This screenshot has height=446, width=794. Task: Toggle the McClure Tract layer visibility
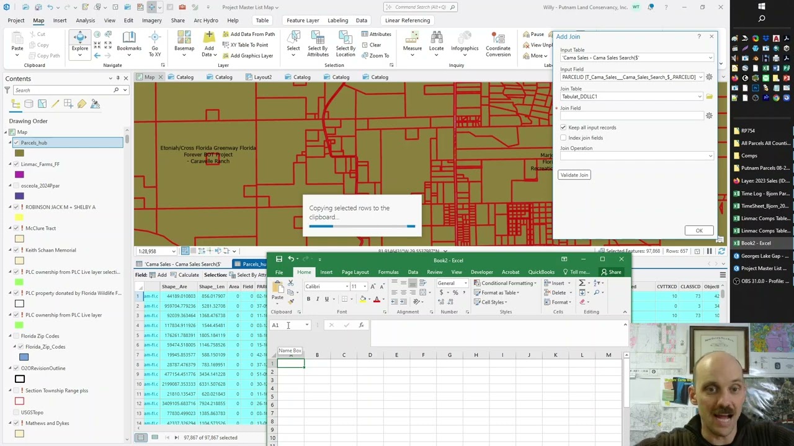click(17, 229)
